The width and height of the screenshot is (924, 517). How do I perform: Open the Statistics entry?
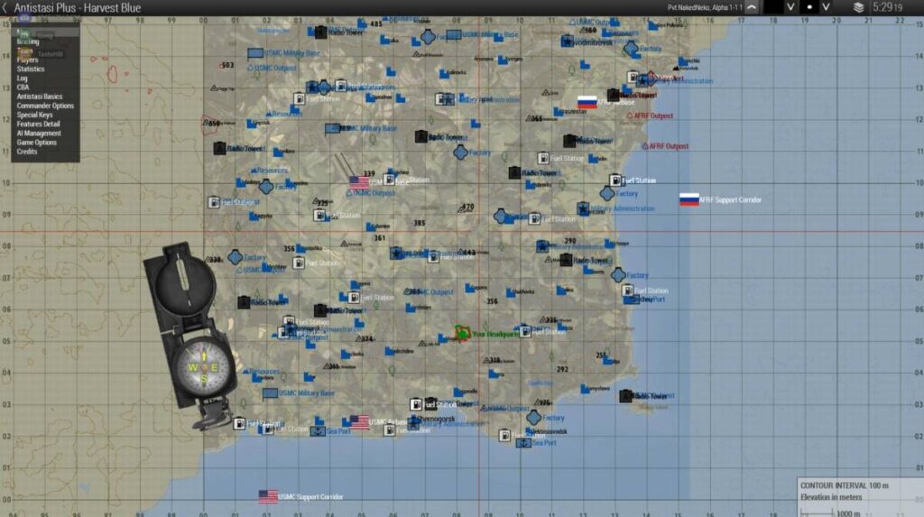coord(31,69)
